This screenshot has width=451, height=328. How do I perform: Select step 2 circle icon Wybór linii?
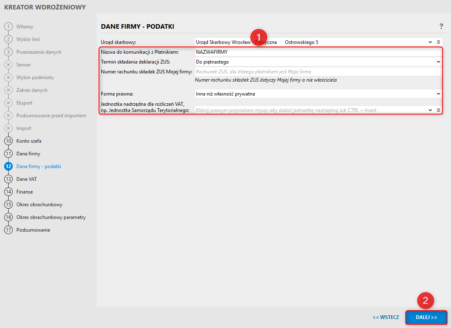coord(8,39)
